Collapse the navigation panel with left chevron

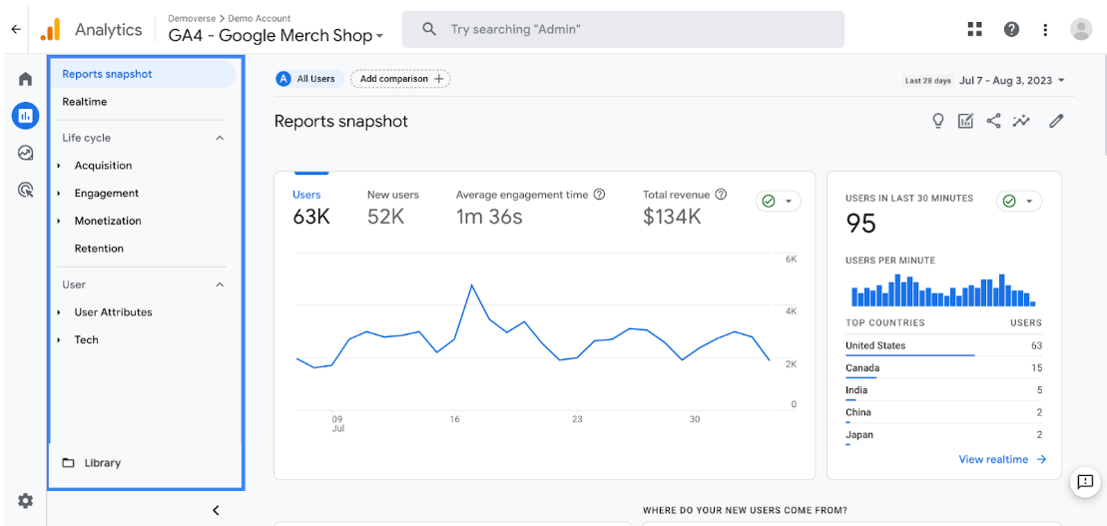pyautogui.click(x=216, y=510)
